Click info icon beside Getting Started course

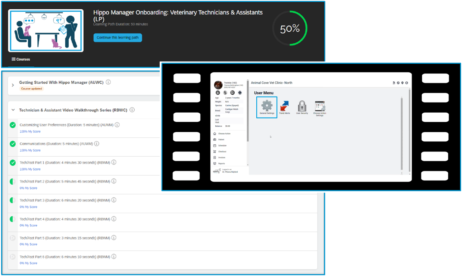click(x=108, y=82)
